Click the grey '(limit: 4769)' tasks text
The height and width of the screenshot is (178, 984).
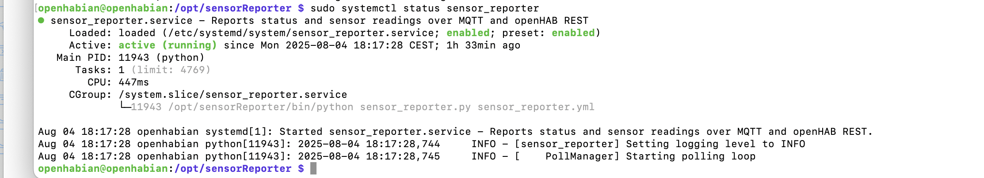tap(171, 70)
